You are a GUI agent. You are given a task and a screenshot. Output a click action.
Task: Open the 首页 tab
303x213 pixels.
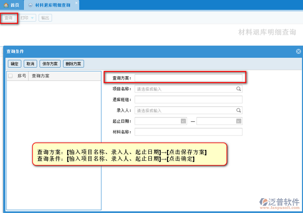[x=11, y=5]
